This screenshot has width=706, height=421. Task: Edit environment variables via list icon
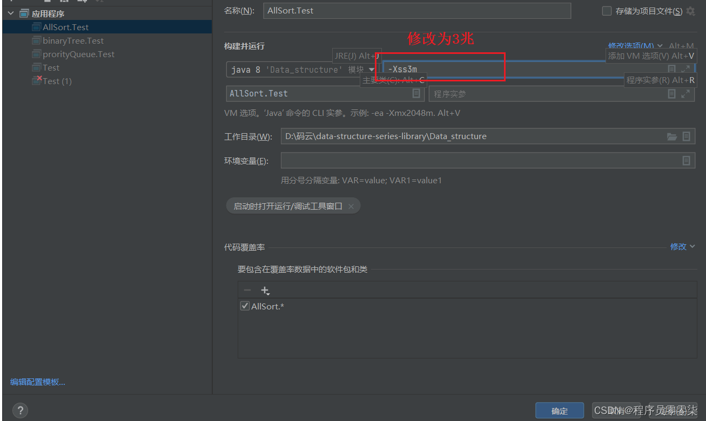click(x=686, y=160)
